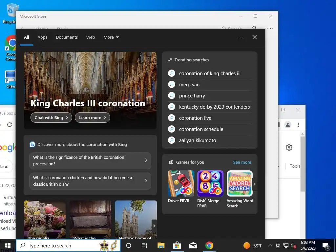Click Chrome profile avatar icon
Viewport: 336px width, 252px height.
click(x=287, y=124)
